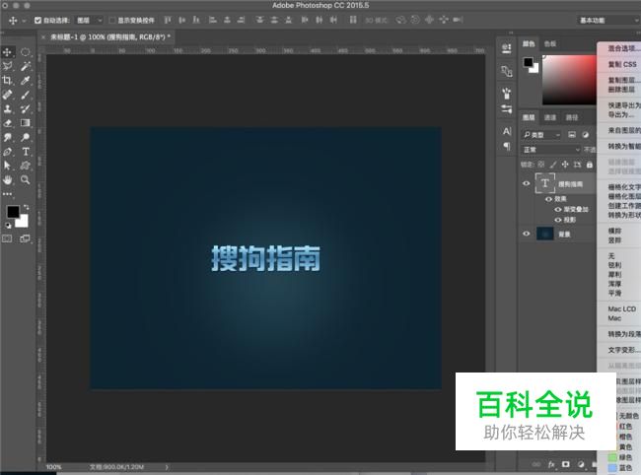Image resolution: width=641 pixels, height=475 pixels.
Task: Choose Mac LCD anti-alias option
Action: (622, 308)
